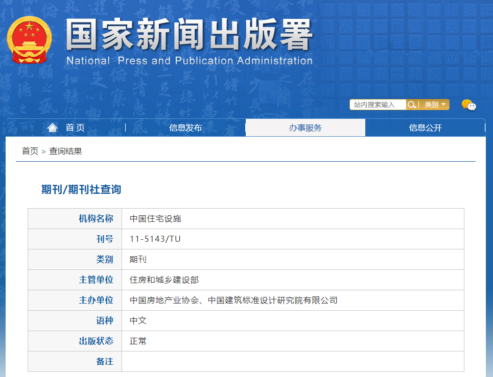Open the 类别 category dropdown
This screenshot has height=377, width=493.
435,105
